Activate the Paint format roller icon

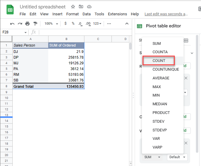click(x=35, y=24)
